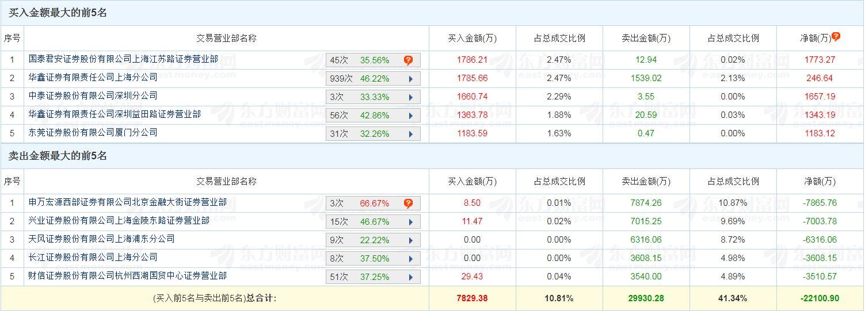Open 中泰证券股份有限公司深圳分公司 link
865x311 pixels.
(93, 95)
